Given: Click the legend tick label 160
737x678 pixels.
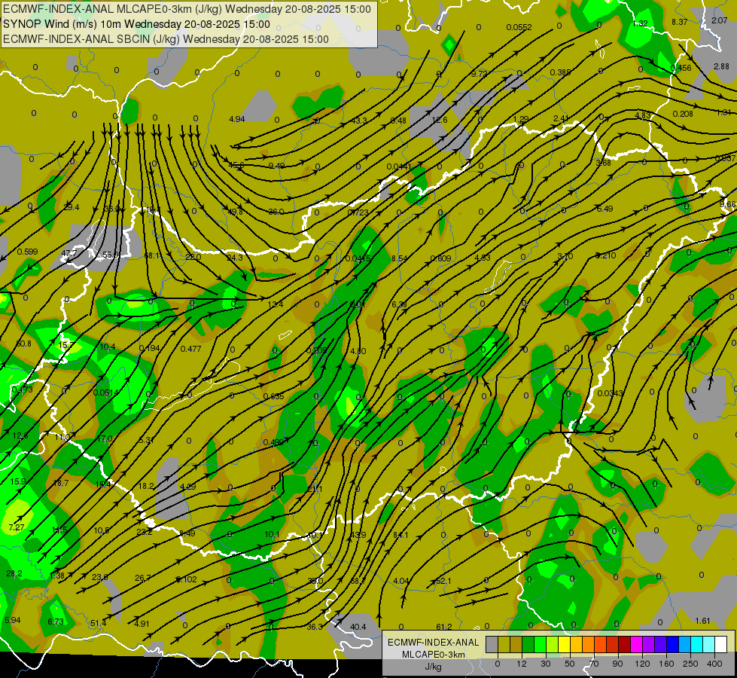Looking at the screenshot, I should tap(666, 664).
